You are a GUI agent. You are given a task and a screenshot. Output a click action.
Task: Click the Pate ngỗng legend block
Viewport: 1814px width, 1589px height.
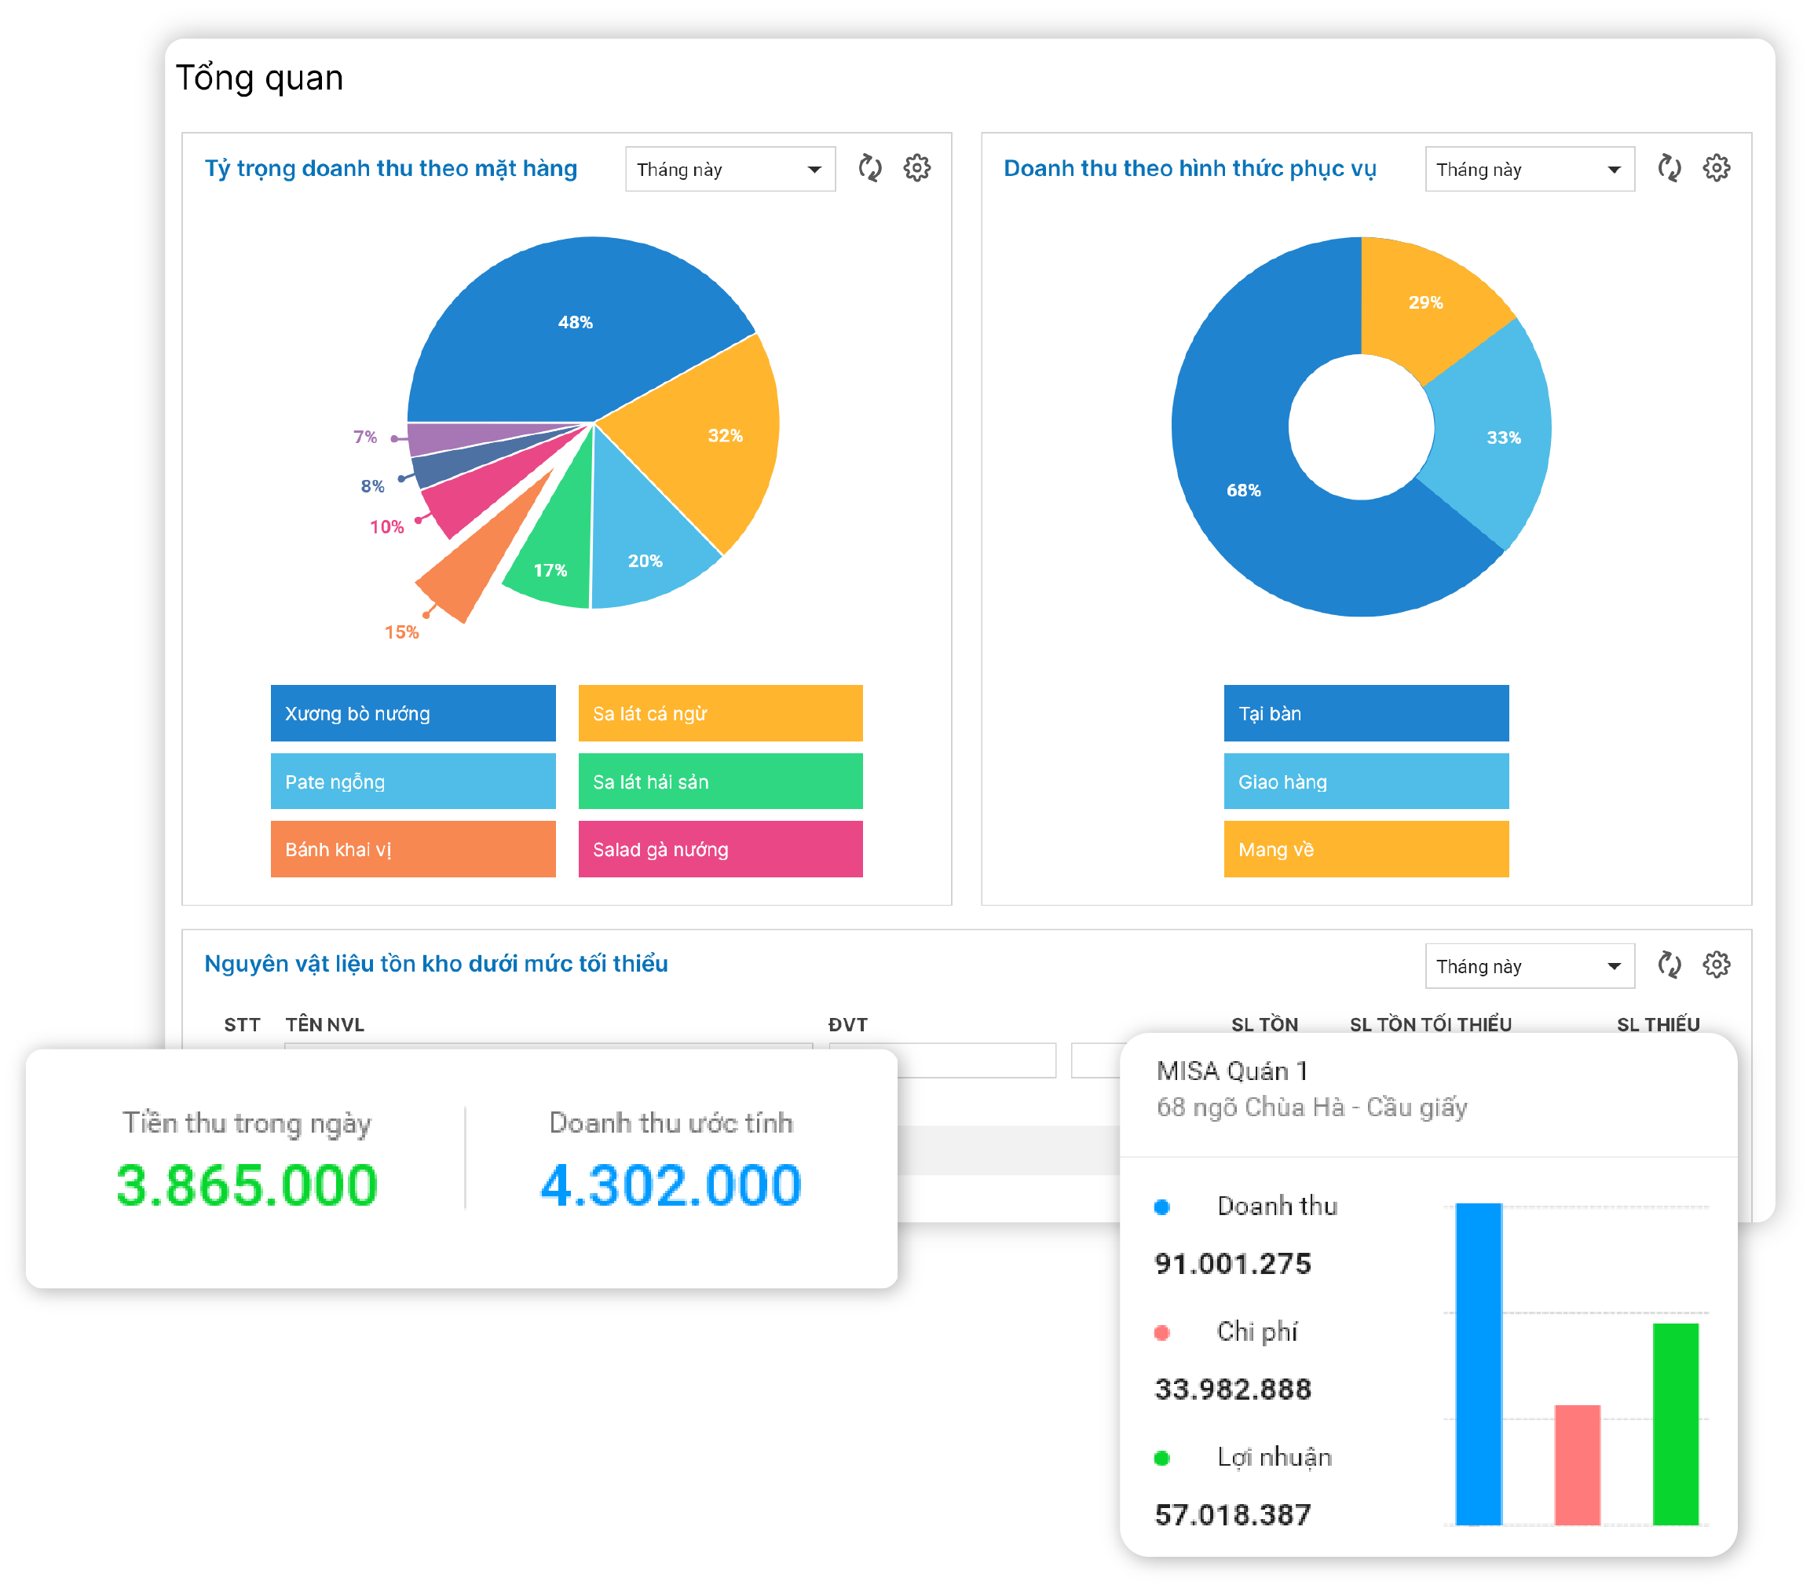[412, 782]
